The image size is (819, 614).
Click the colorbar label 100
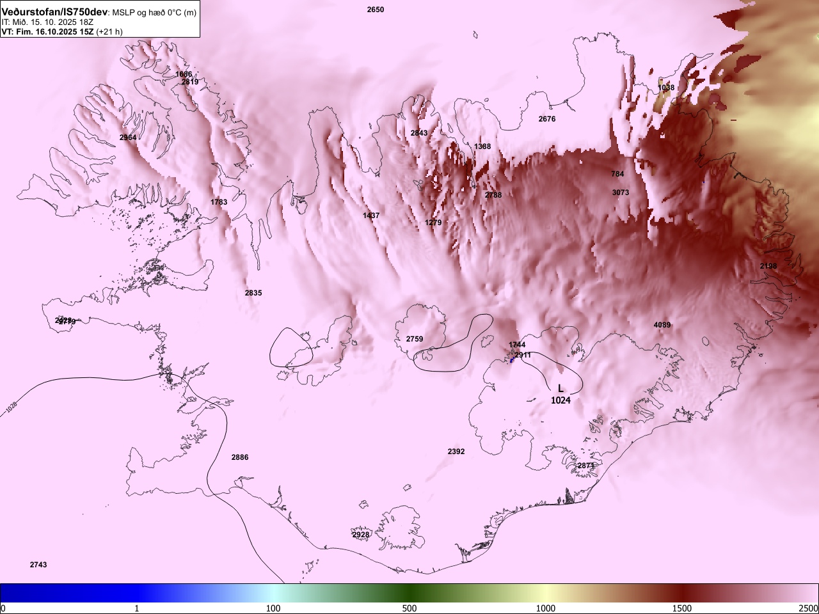(273, 608)
